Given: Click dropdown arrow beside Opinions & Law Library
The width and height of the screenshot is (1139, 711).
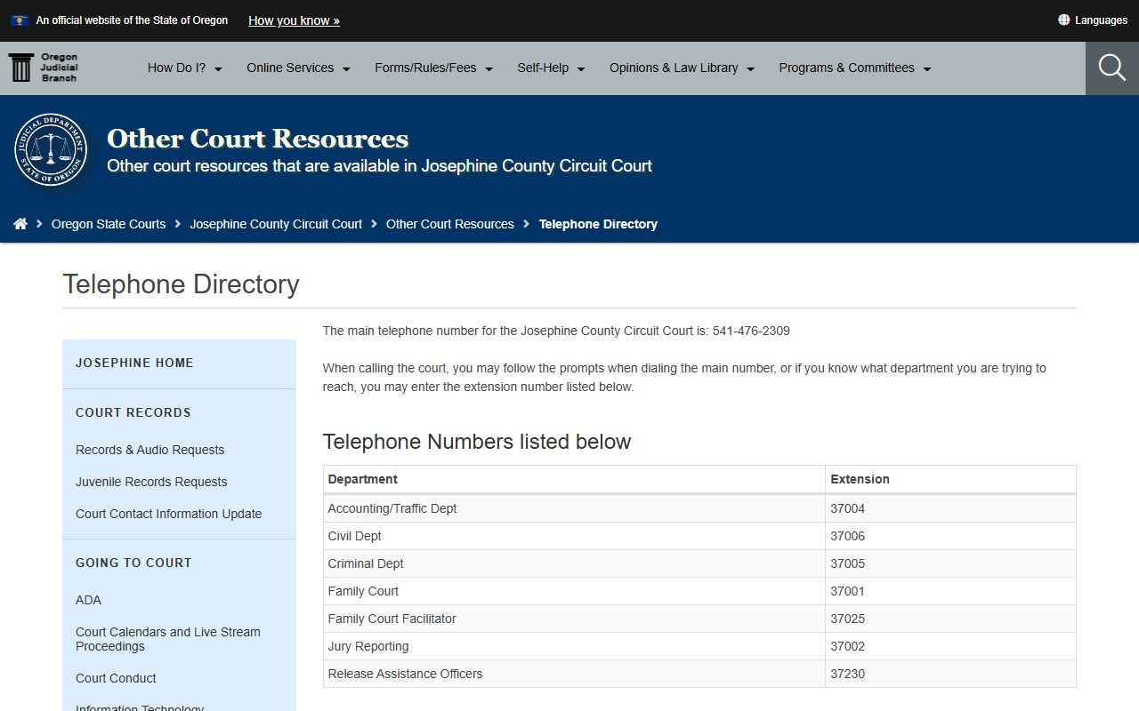Looking at the screenshot, I should pos(750,68).
